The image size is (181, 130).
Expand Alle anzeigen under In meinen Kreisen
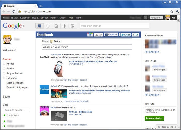click(152, 52)
